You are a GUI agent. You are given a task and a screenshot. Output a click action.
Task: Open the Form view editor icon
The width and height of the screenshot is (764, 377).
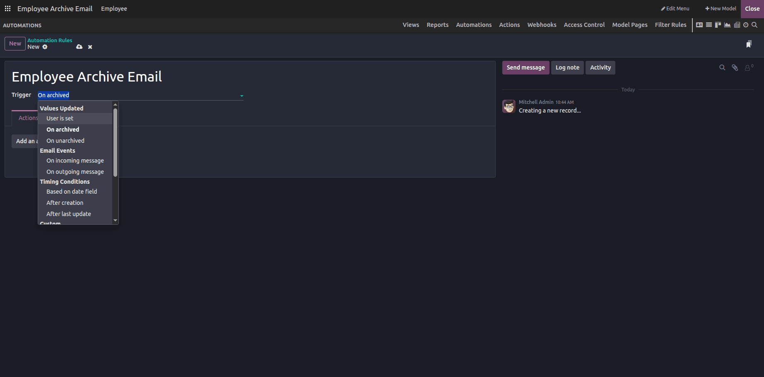pos(699,25)
